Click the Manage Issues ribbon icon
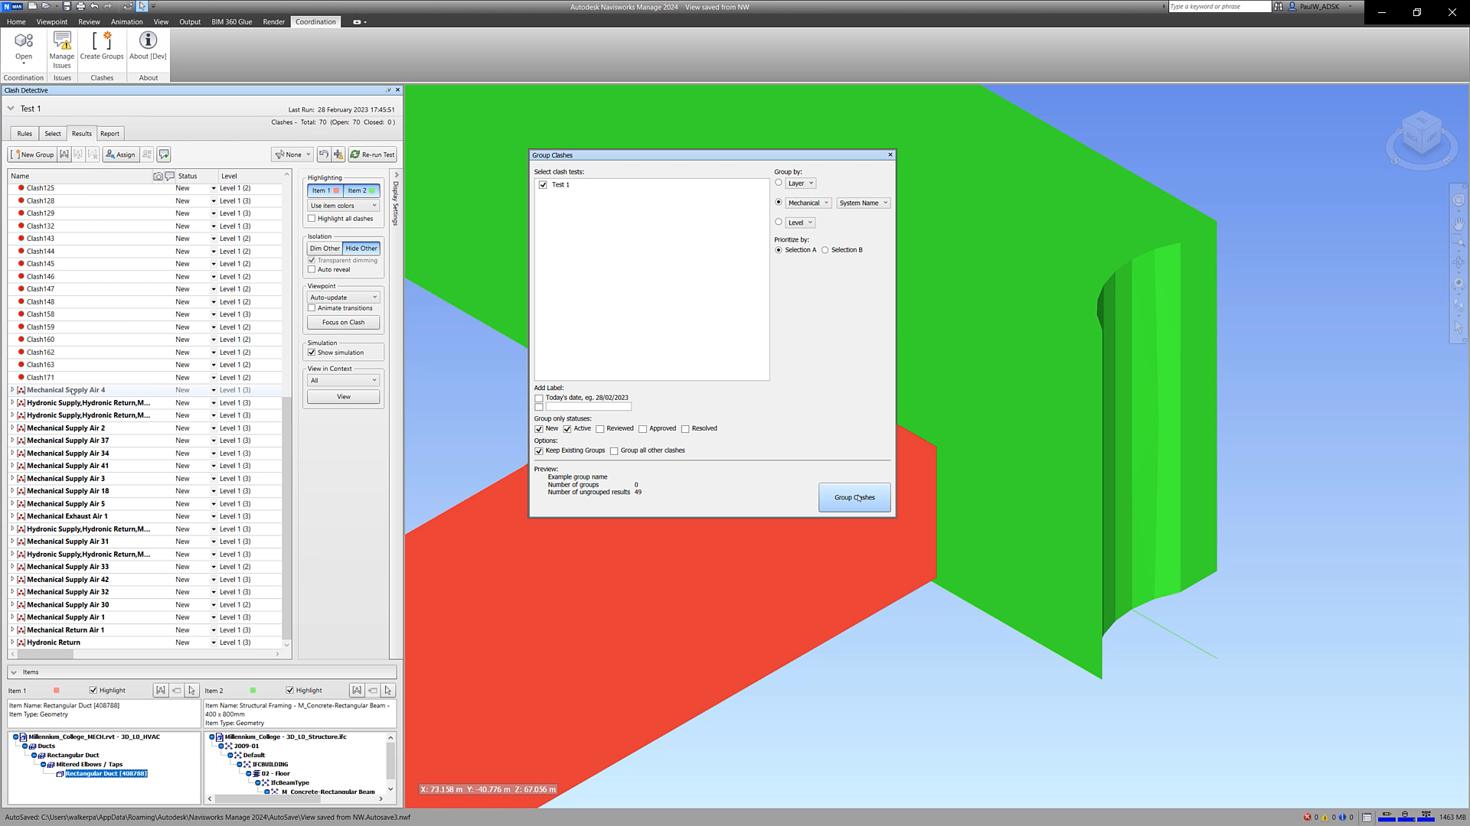Image resolution: width=1470 pixels, height=826 pixels. 62,41
